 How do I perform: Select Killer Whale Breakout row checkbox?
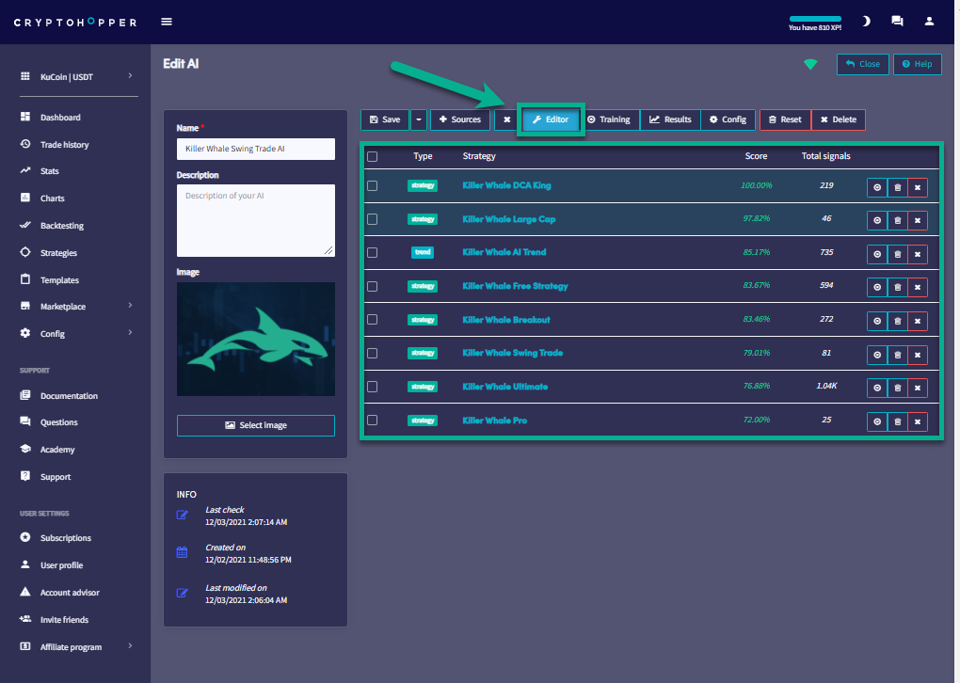click(x=373, y=320)
